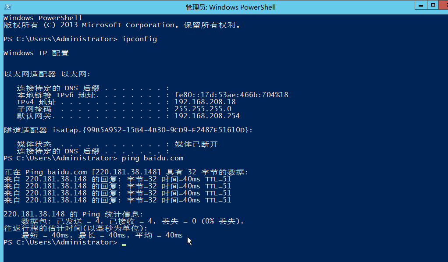
Task: Click the '媒体已断开' media status text
Action: coord(196,144)
